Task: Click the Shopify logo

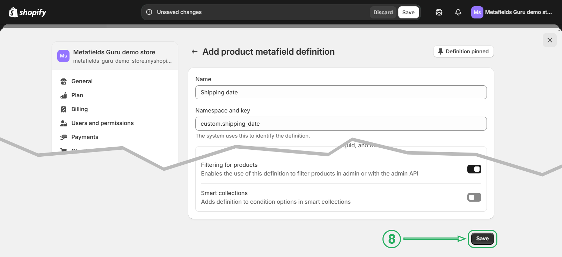Action: tap(28, 13)
